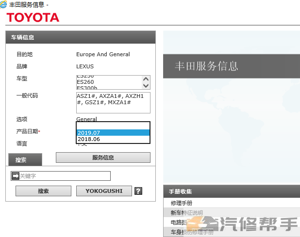This screenshot has height=237, width=300.
Task: Click the 手册收集 panel header
Action: coord(232,191)
